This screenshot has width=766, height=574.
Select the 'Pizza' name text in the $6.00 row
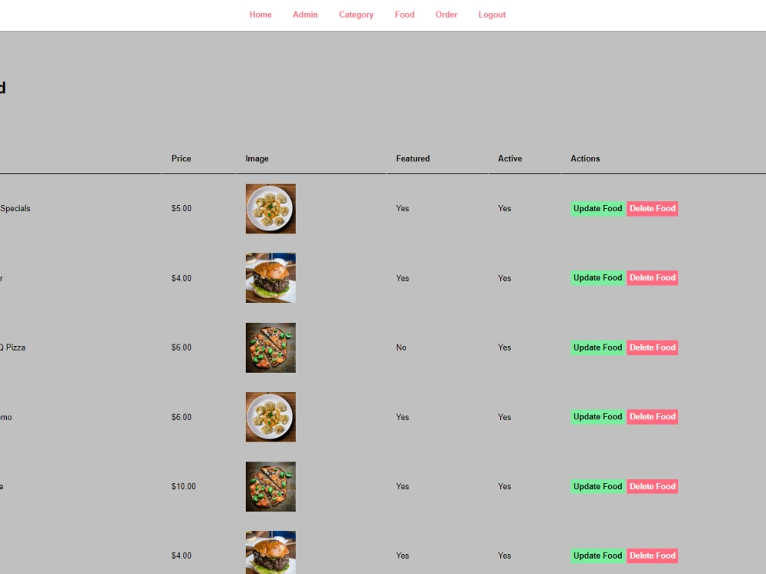[x=15, y=347]
